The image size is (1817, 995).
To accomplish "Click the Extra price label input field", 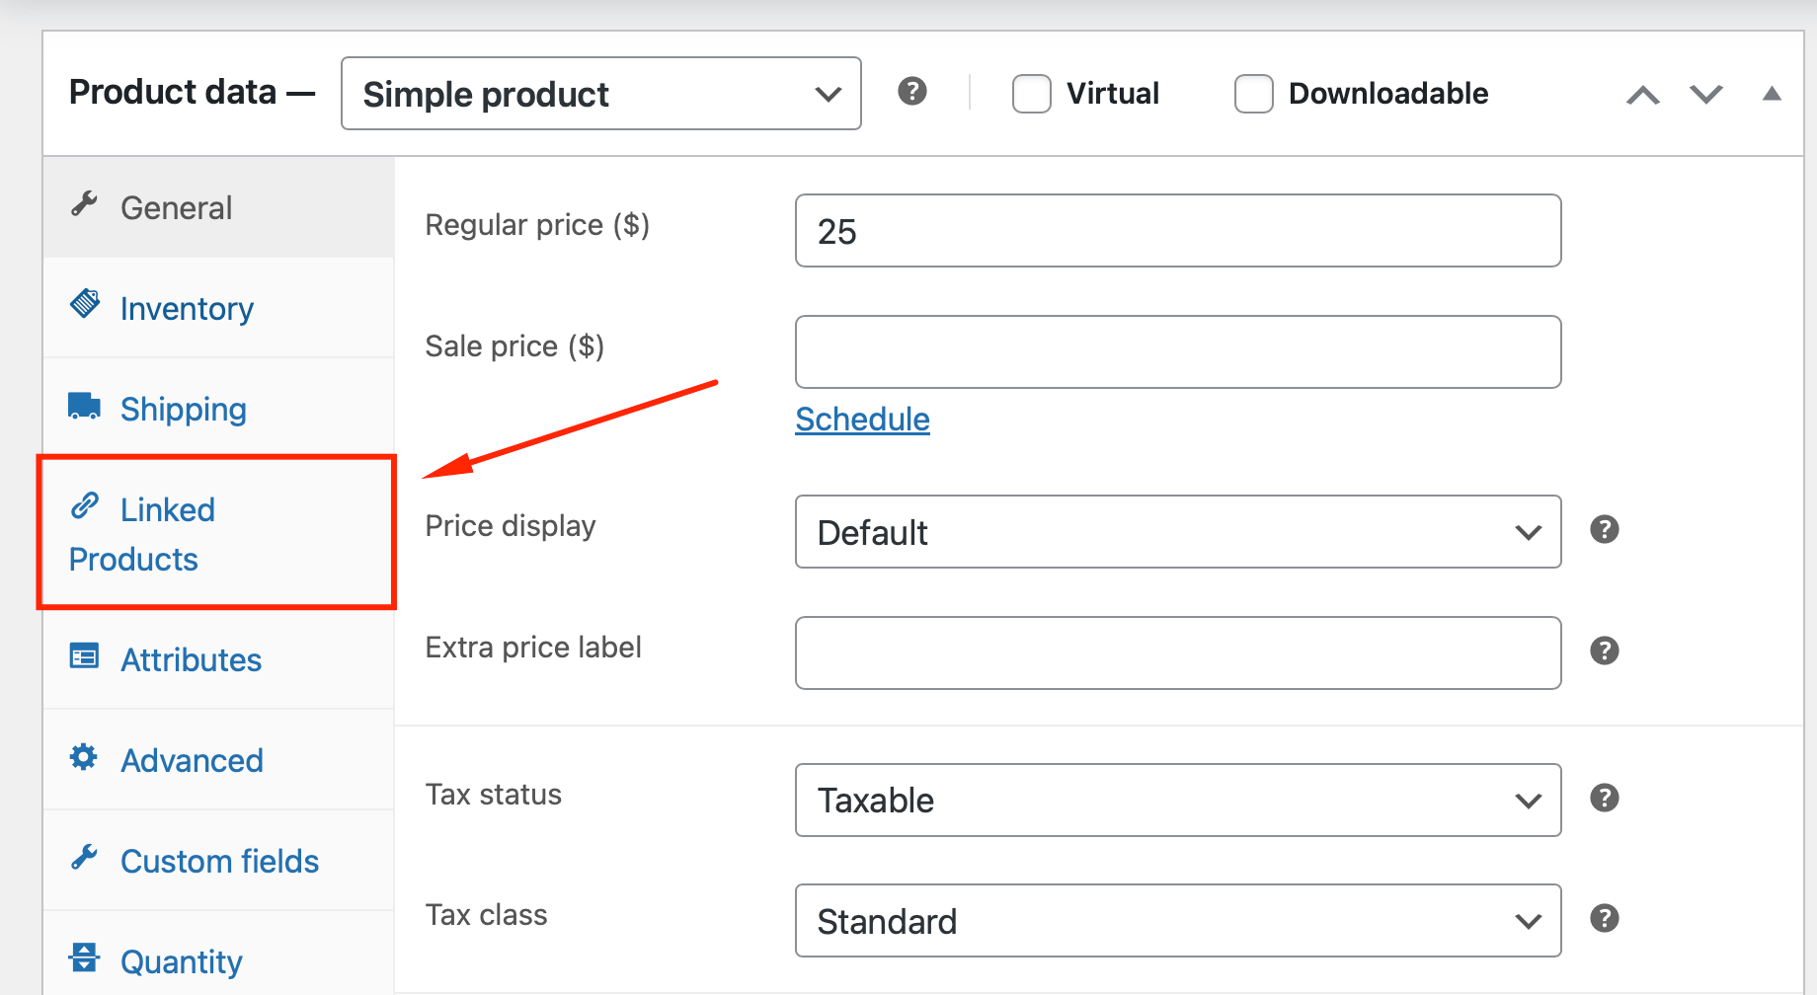I will click(x=1178, y=653).
